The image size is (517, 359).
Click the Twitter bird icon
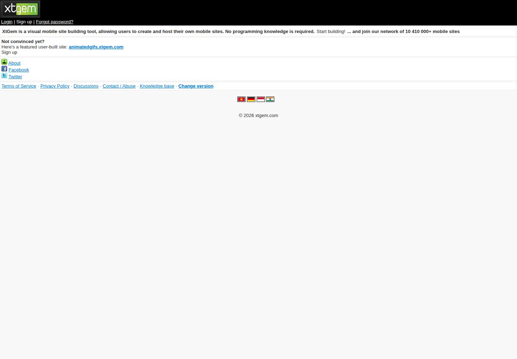(x=4, y=75)
